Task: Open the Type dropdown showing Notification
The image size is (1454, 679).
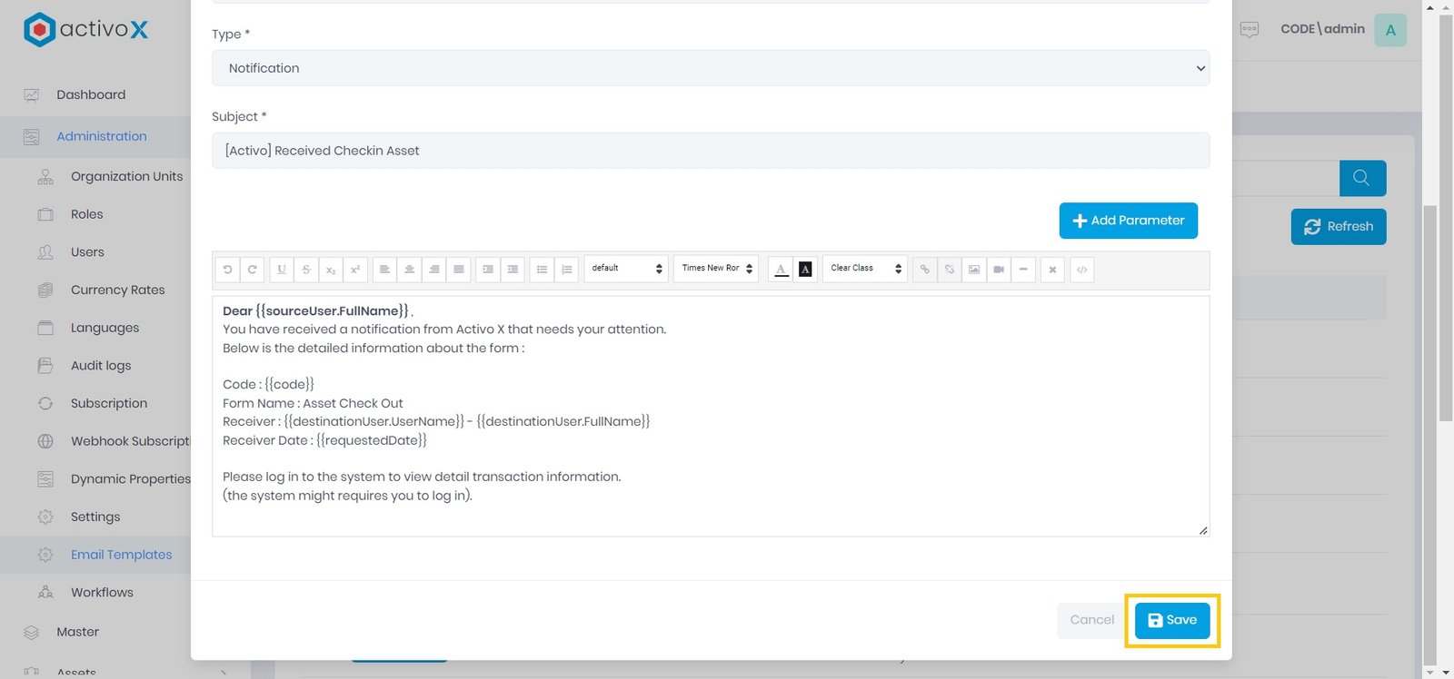Action: coord(711,68)
